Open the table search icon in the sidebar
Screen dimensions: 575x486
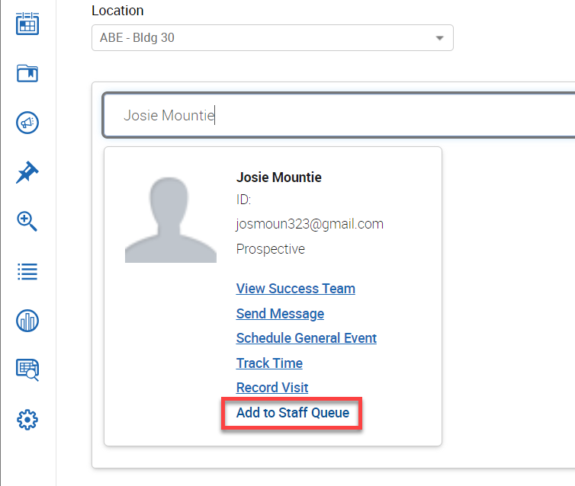point(27,370)
